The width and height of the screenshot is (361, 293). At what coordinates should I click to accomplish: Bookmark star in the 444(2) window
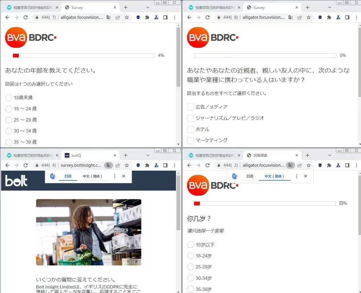tap(309, 165)
